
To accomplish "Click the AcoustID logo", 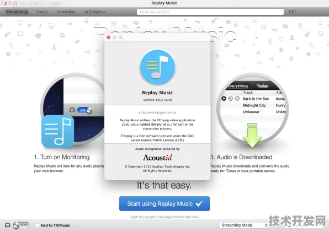I will (157, 158).
